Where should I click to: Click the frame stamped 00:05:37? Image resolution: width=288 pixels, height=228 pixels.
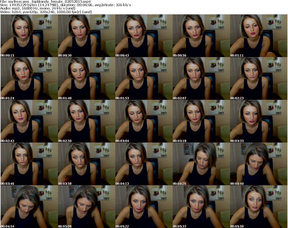click(201, 207)
